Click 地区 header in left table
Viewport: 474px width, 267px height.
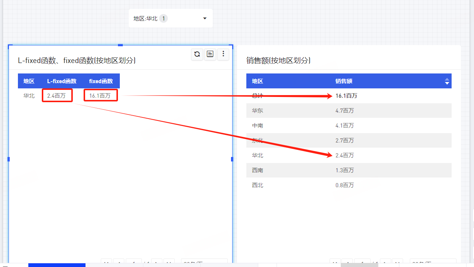(x=29, y=81)
